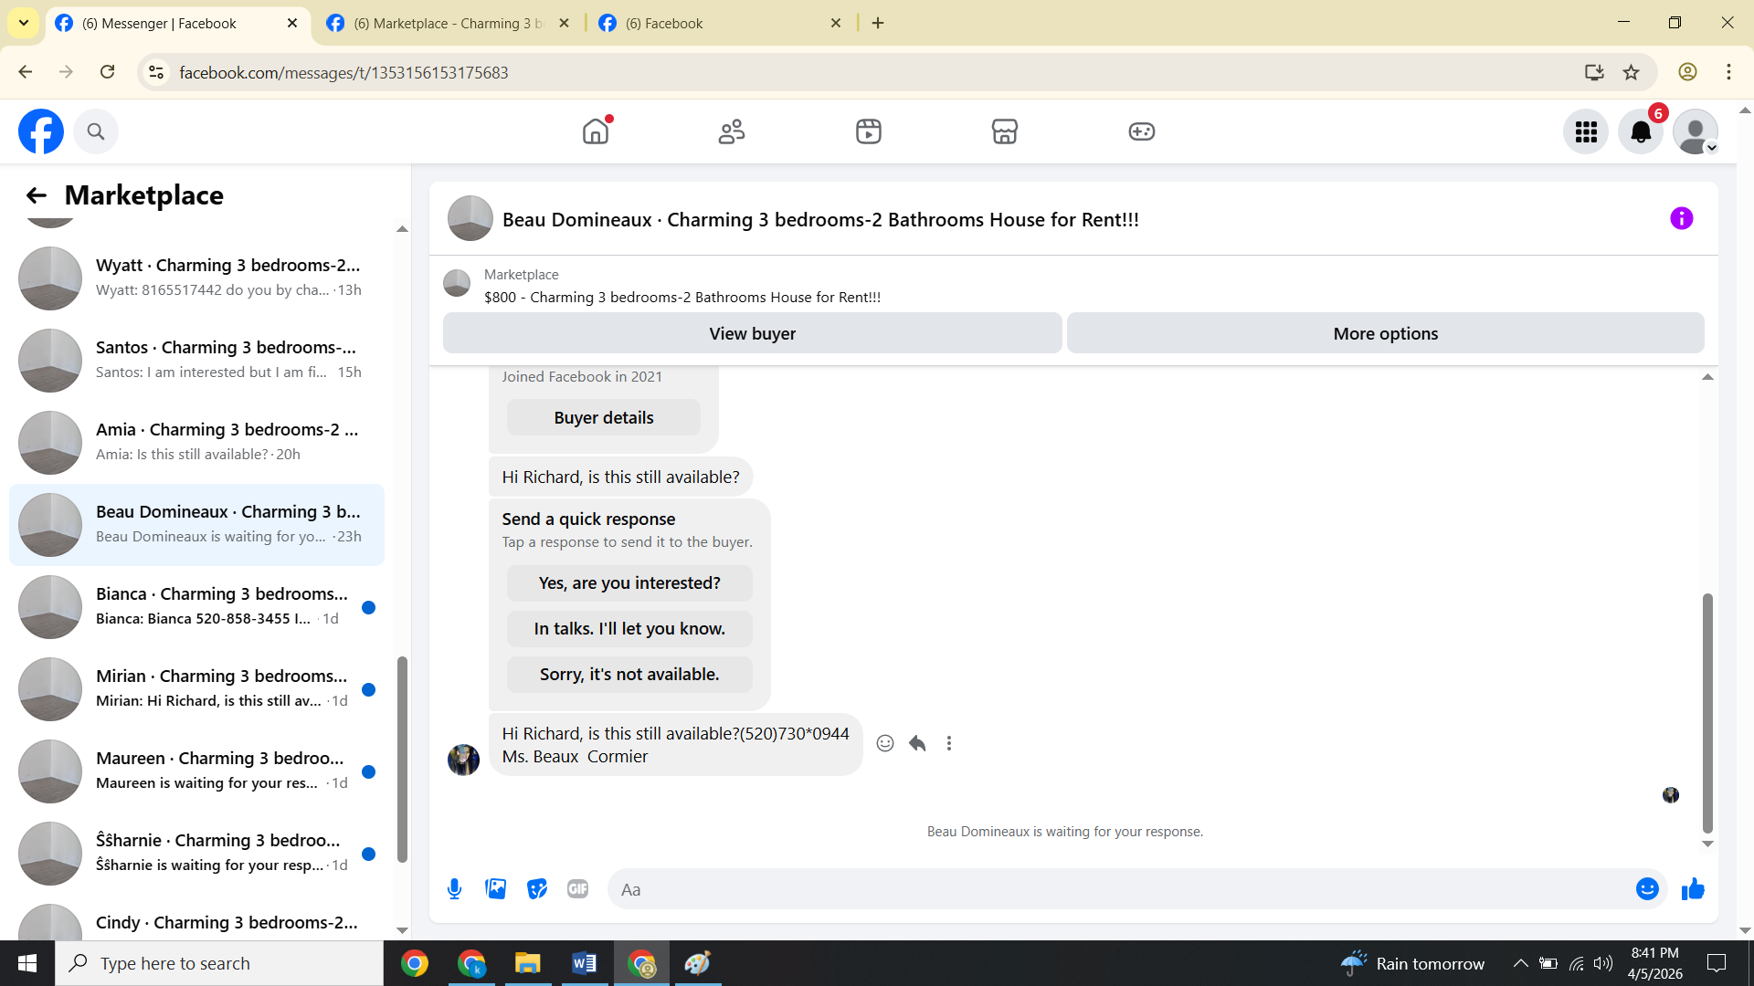
Task: Open more options for Beau's message
Action: pyautogui.click(x=949, y=743)
